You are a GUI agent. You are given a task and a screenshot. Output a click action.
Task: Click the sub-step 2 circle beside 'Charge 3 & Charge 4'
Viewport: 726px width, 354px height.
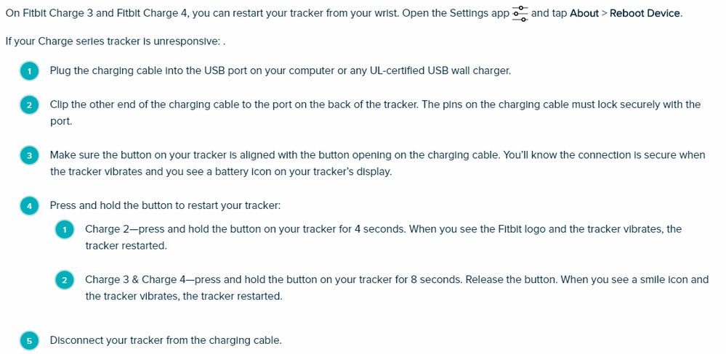65,280
